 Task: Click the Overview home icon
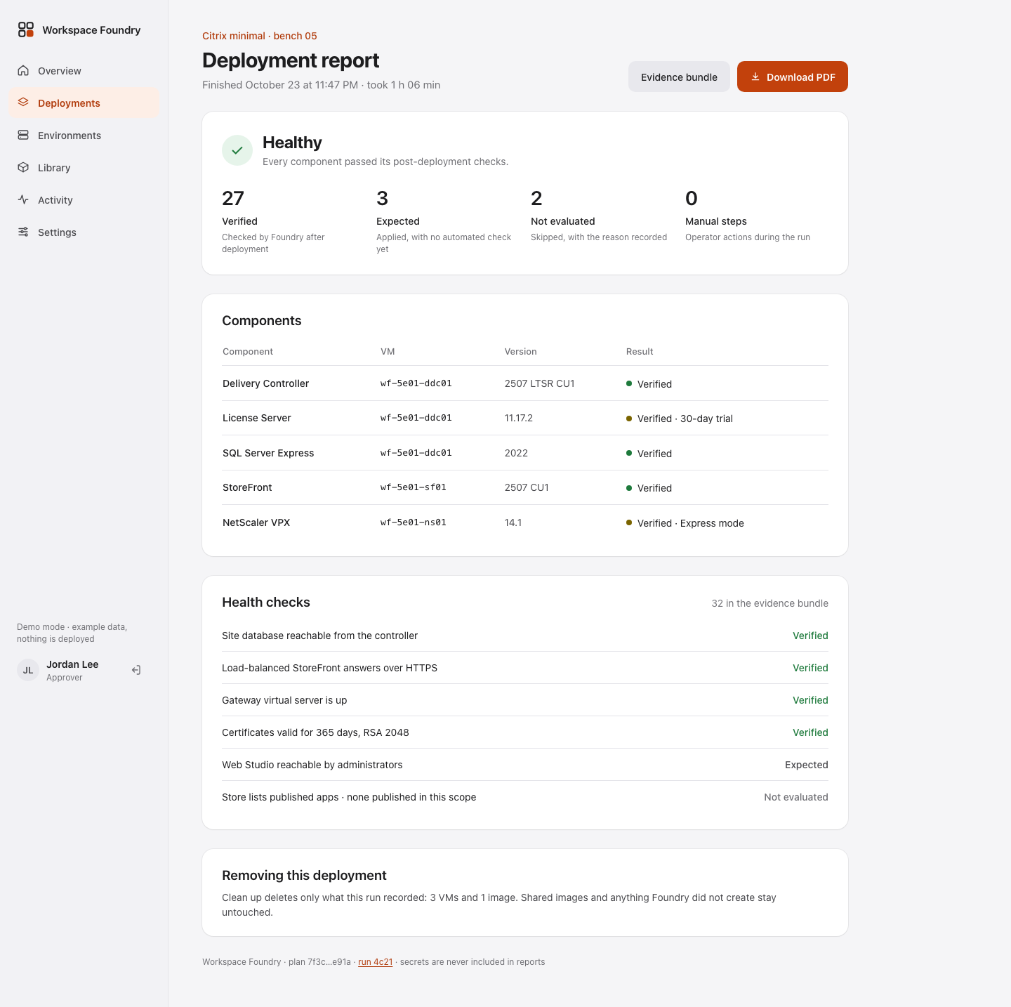coord(23,70)
